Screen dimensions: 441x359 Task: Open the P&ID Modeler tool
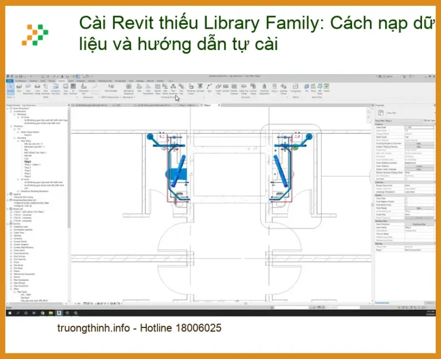[111, 88]
